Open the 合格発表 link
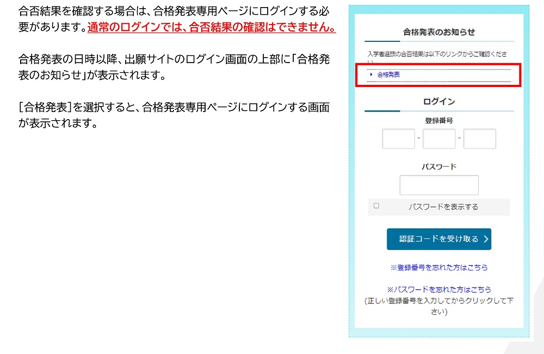The width and height of the screenshot is (544, 354). (388, 74)
